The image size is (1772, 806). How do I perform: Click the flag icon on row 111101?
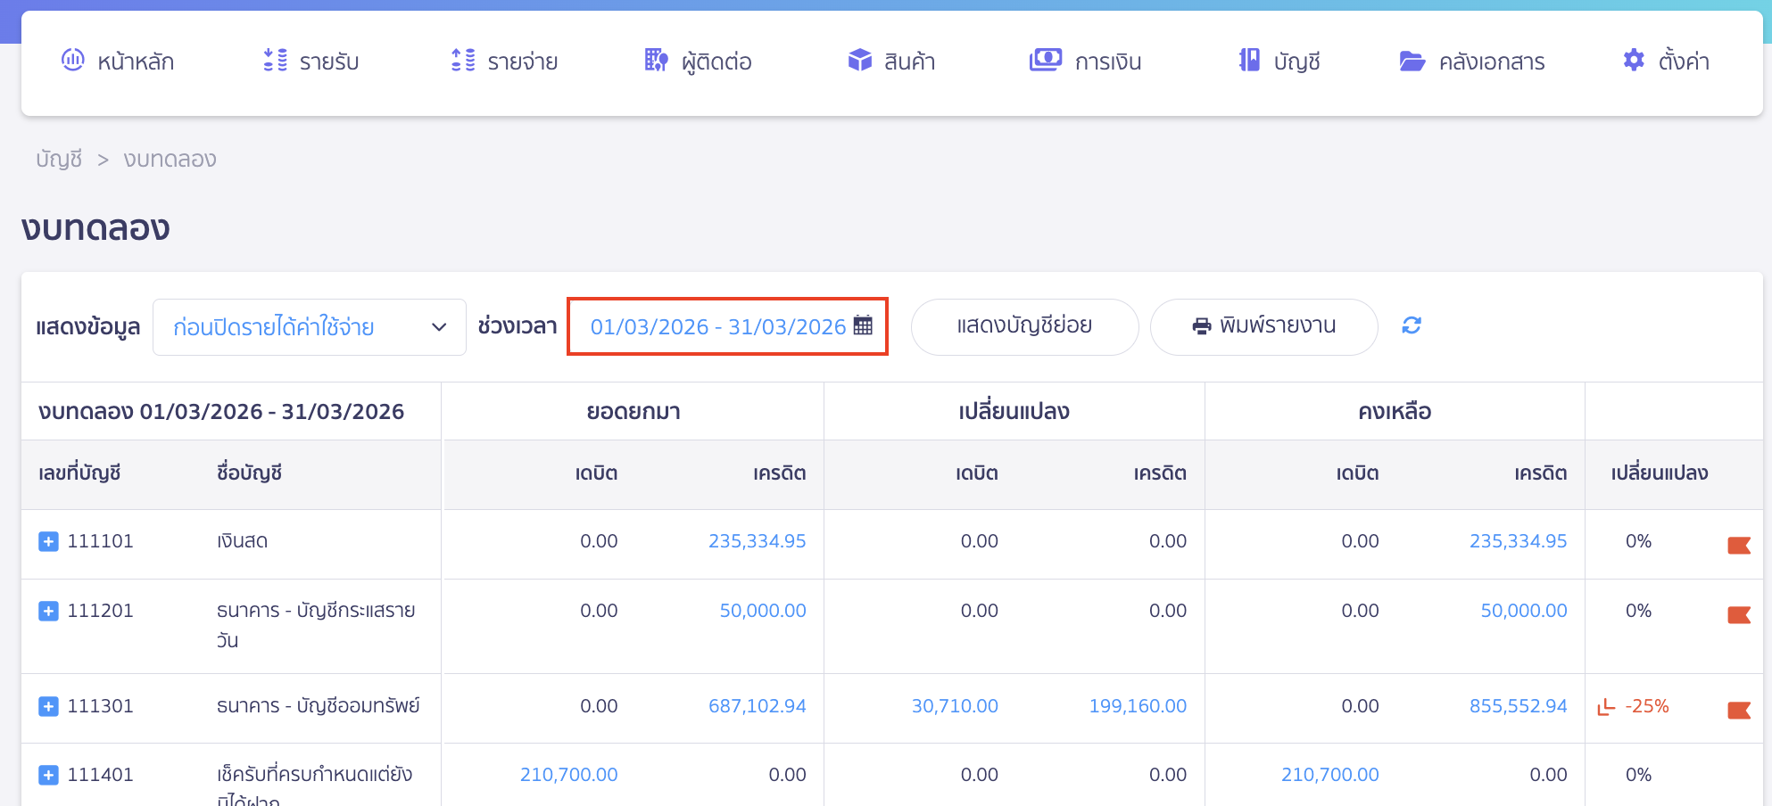1738,546
